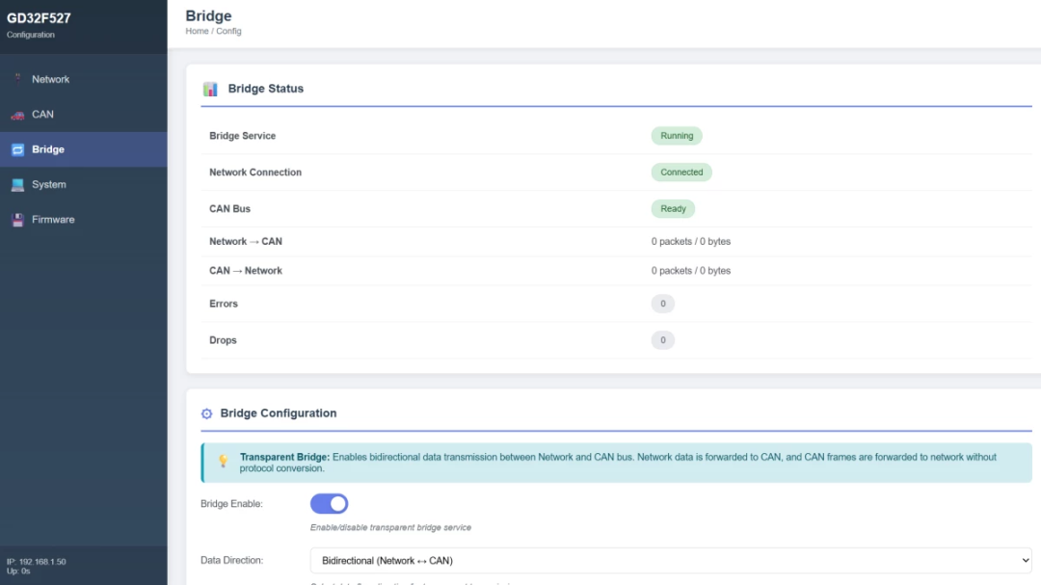Click the Bridge Status chart icon

coord(210,89)
